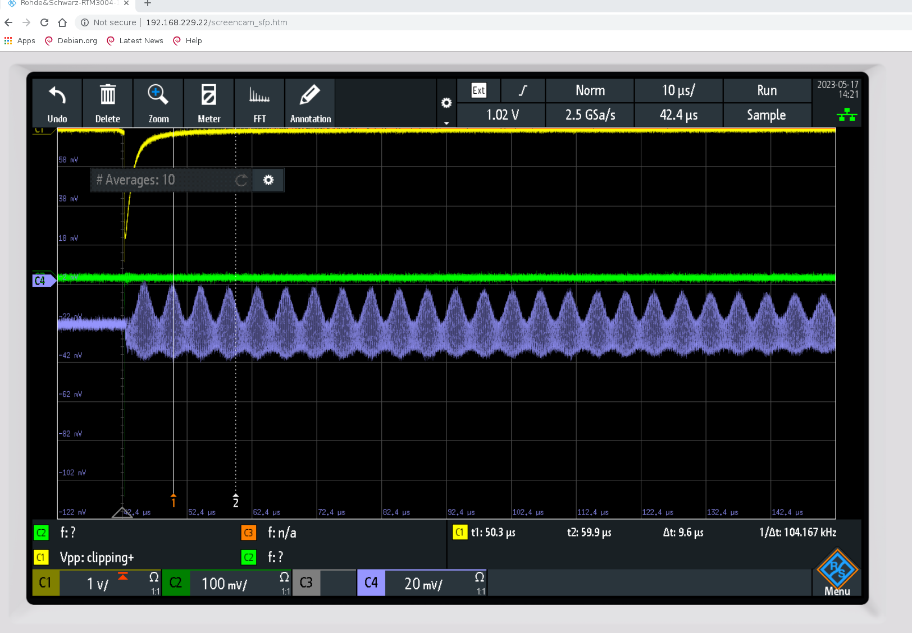The height and width of the screenshot is (633, 912).
Task: Toggle channel C2 button
Action: coord(176,583)
